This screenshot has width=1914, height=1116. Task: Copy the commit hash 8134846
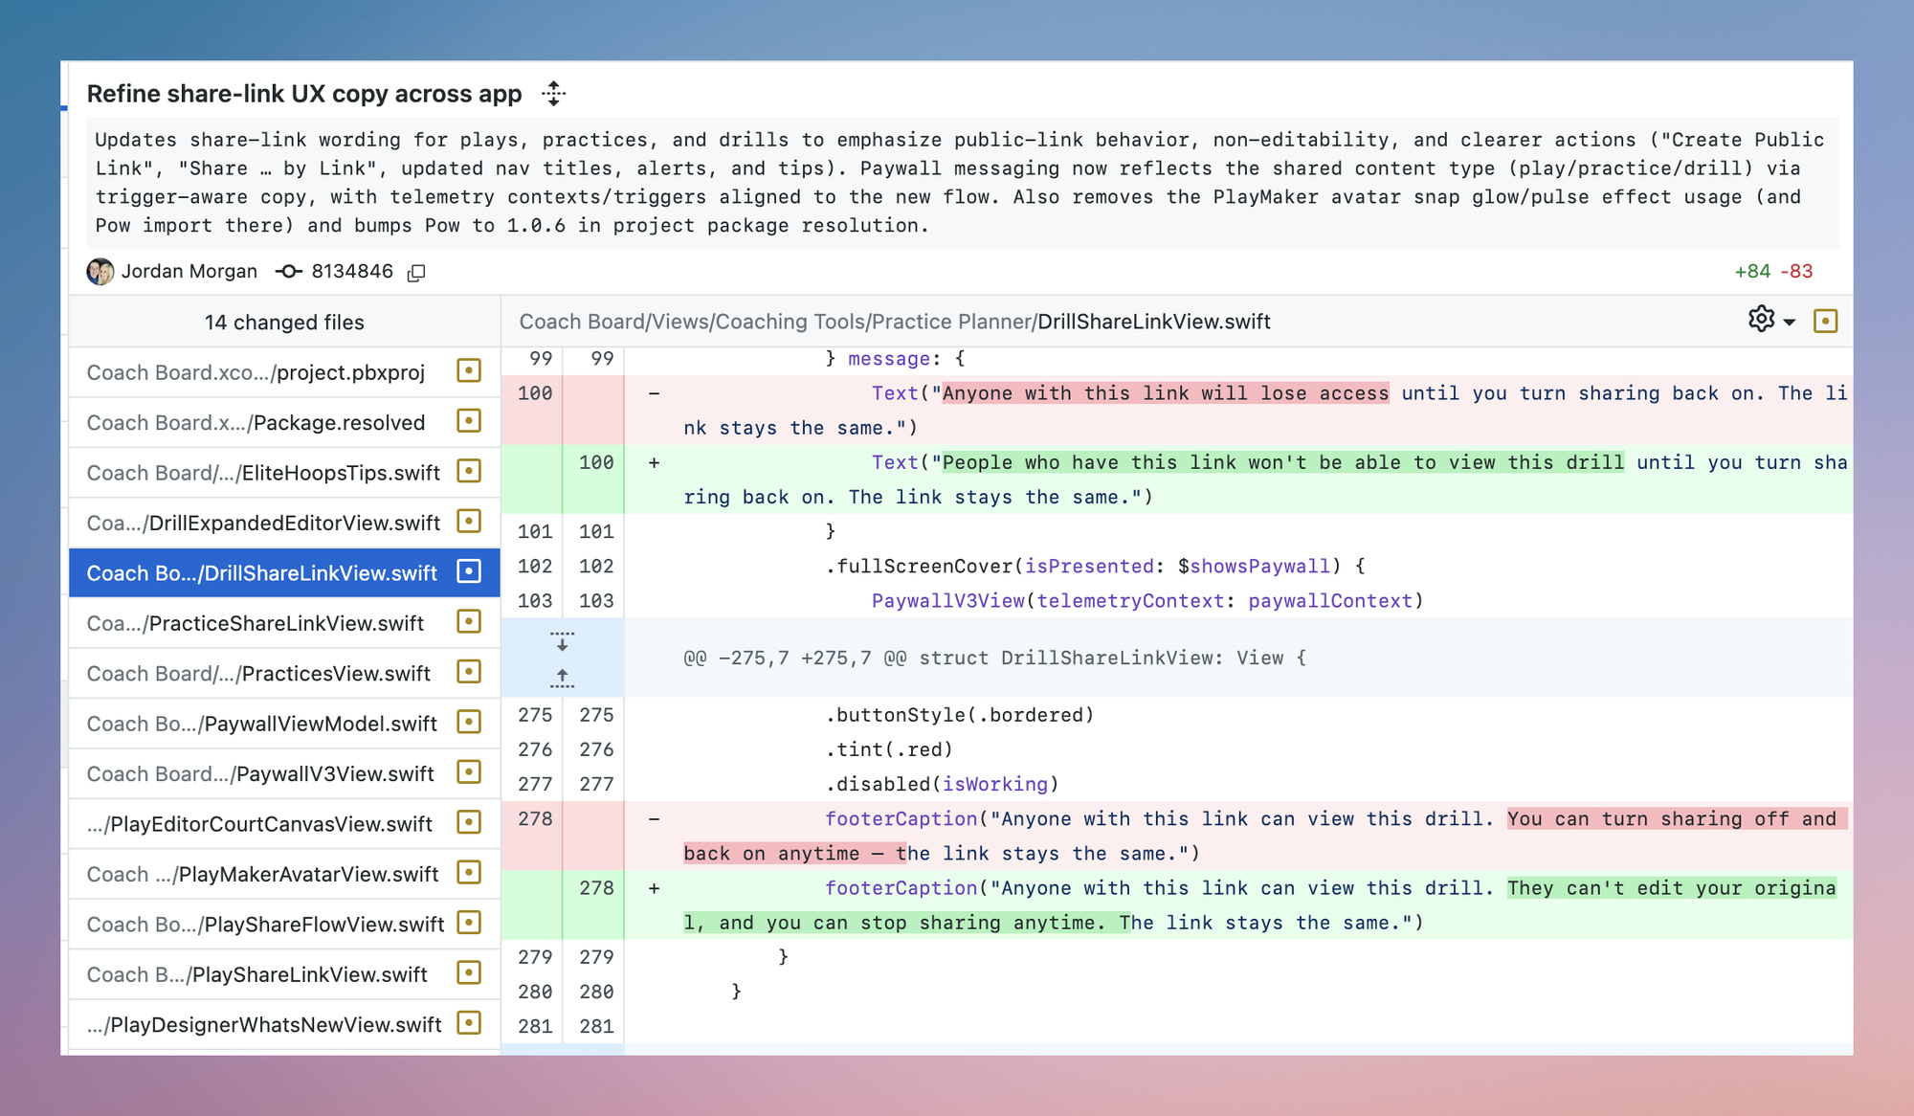(416, 273)
